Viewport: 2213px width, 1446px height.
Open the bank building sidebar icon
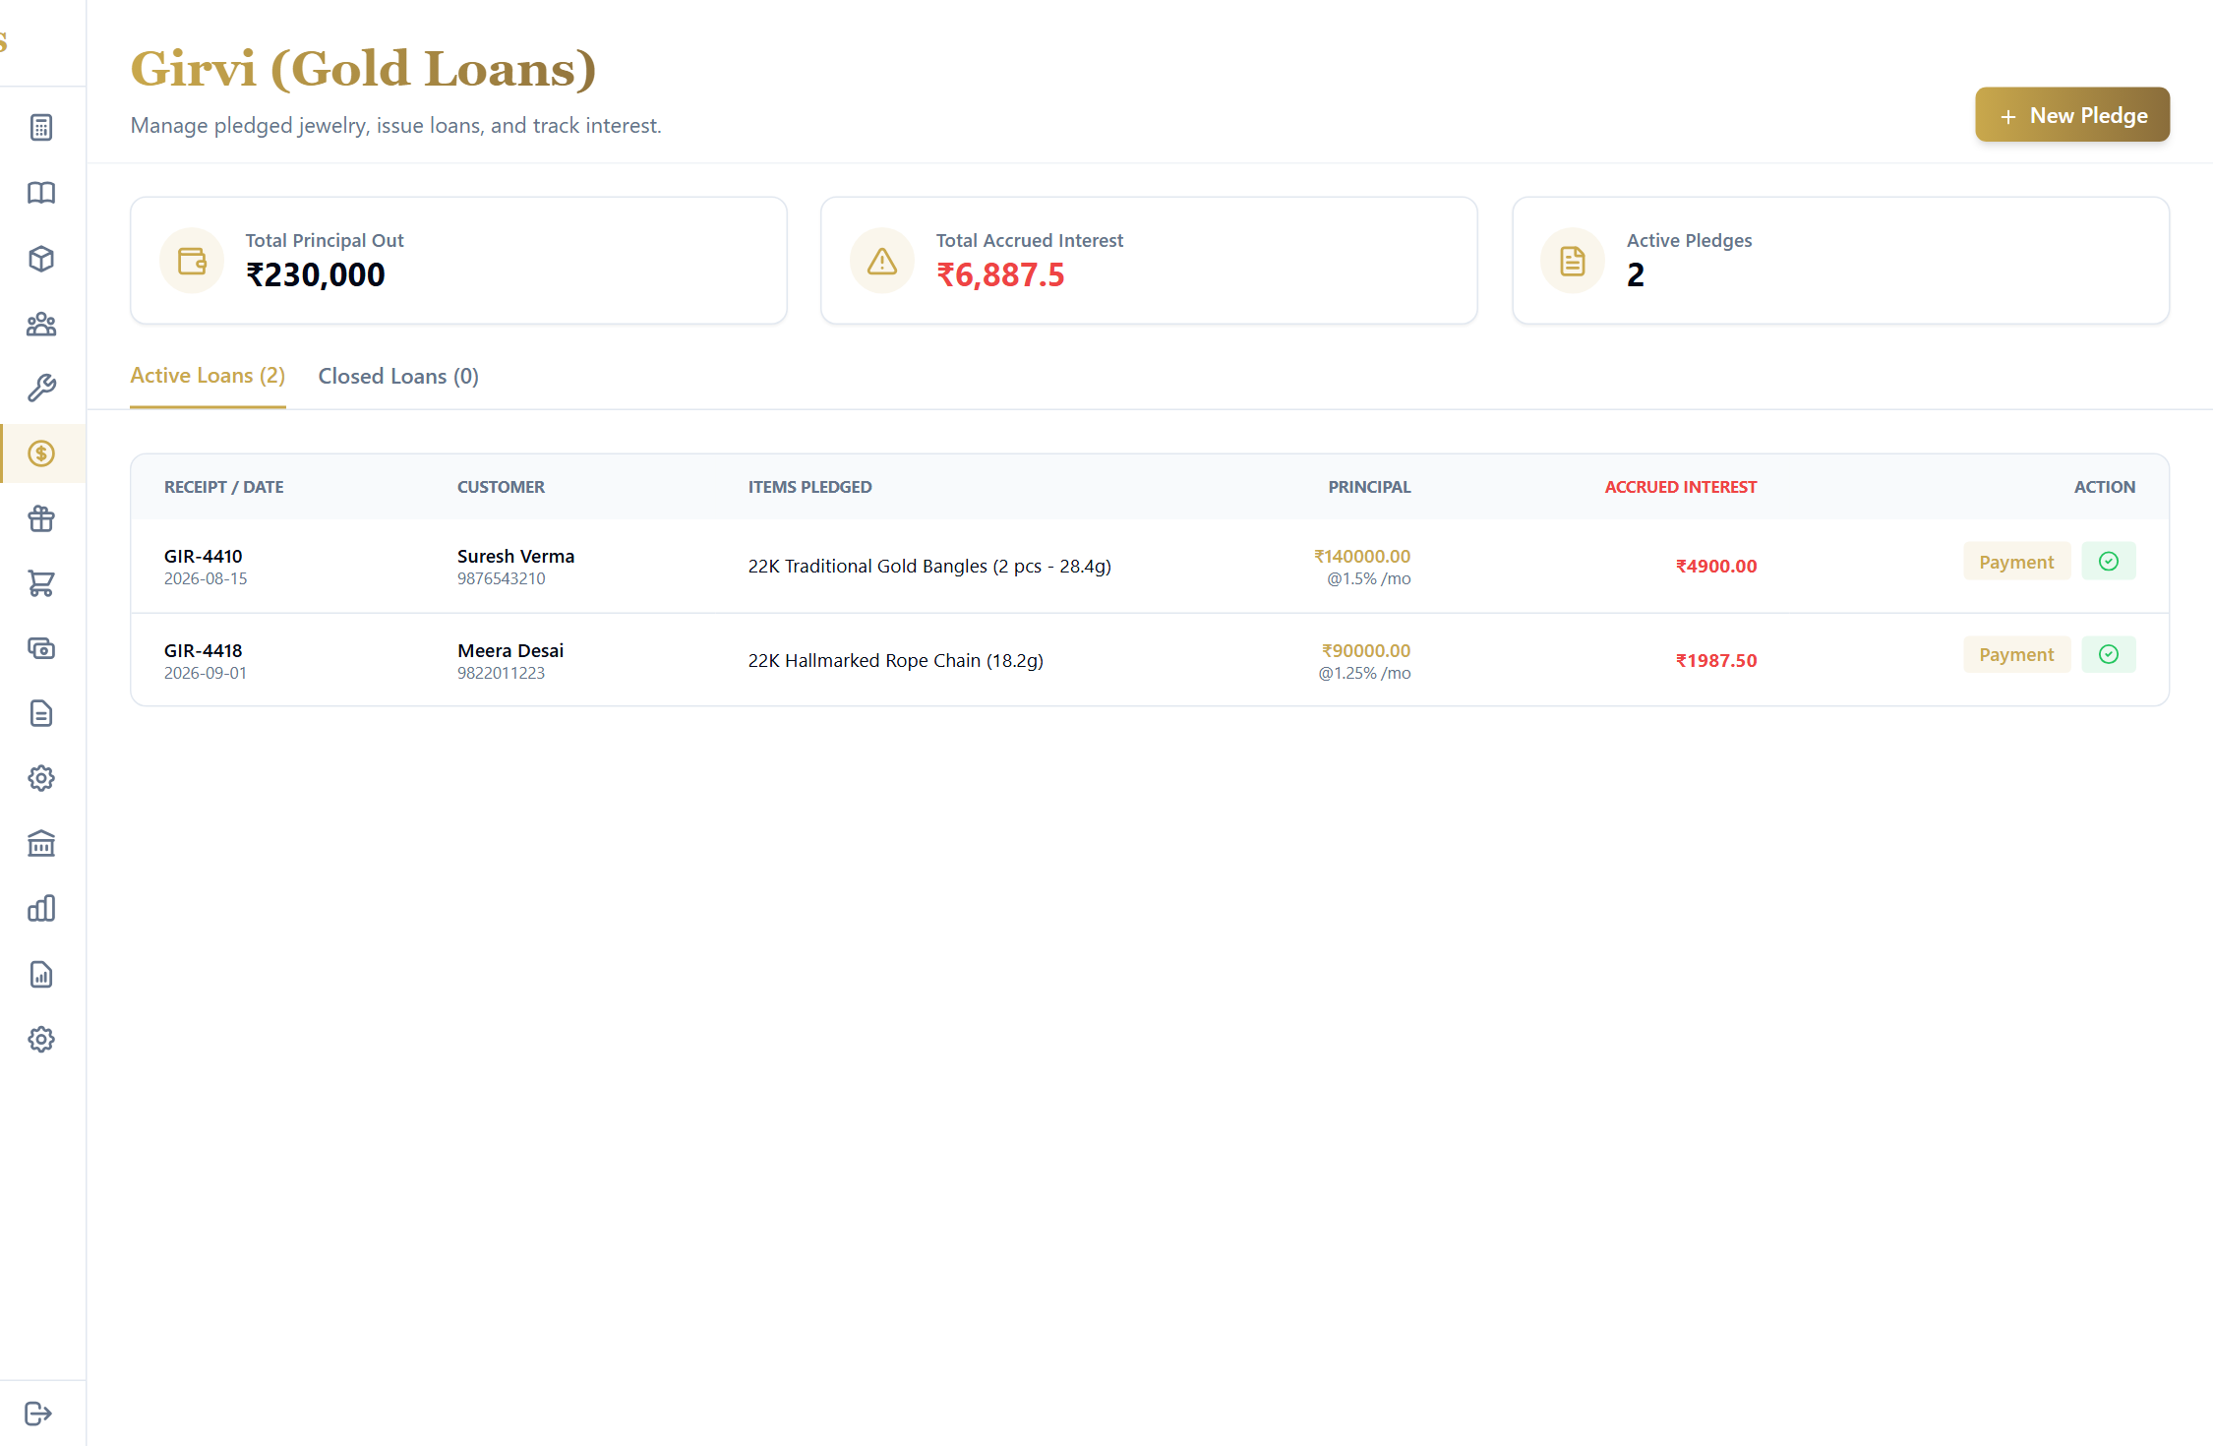pos(41,844)
